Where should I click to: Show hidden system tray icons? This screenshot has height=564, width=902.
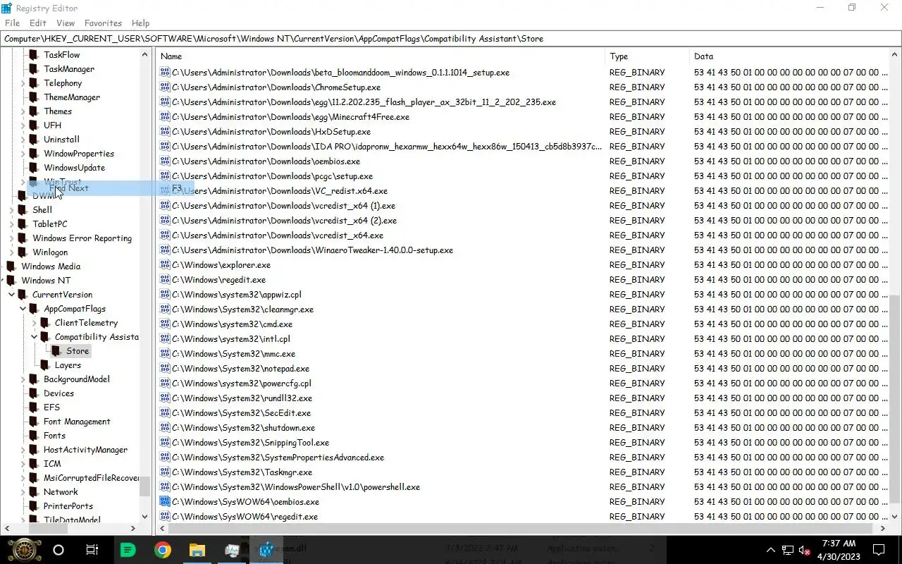pos(770,550)
